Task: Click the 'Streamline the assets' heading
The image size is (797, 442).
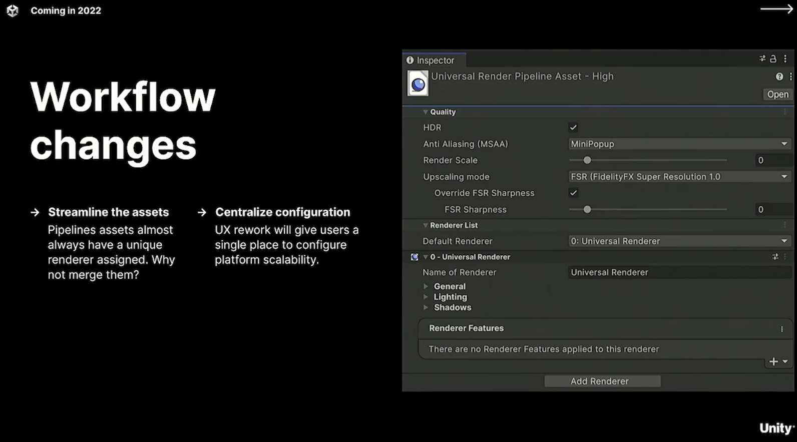Action: pos(109,212)
